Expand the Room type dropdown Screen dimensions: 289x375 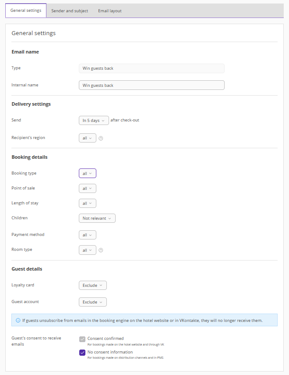(x=87, y=250)
